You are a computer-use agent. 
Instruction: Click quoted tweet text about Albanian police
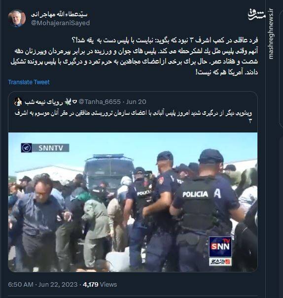point(133,117)
